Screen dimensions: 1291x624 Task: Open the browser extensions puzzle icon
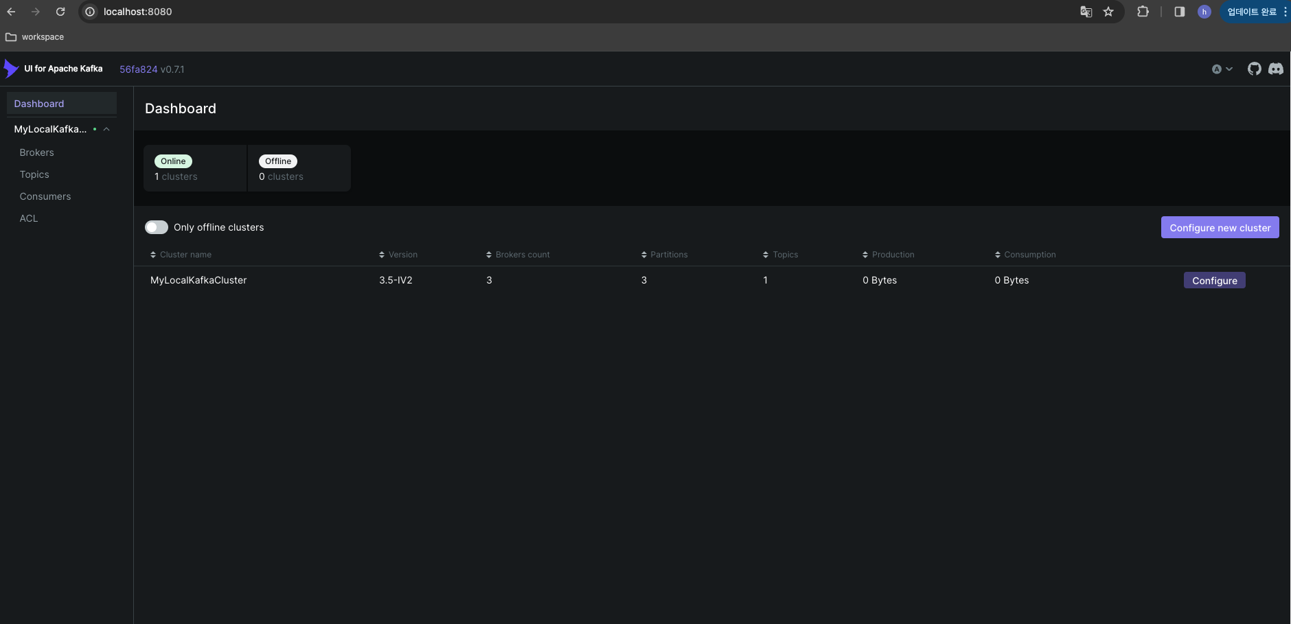(1143, 12)
